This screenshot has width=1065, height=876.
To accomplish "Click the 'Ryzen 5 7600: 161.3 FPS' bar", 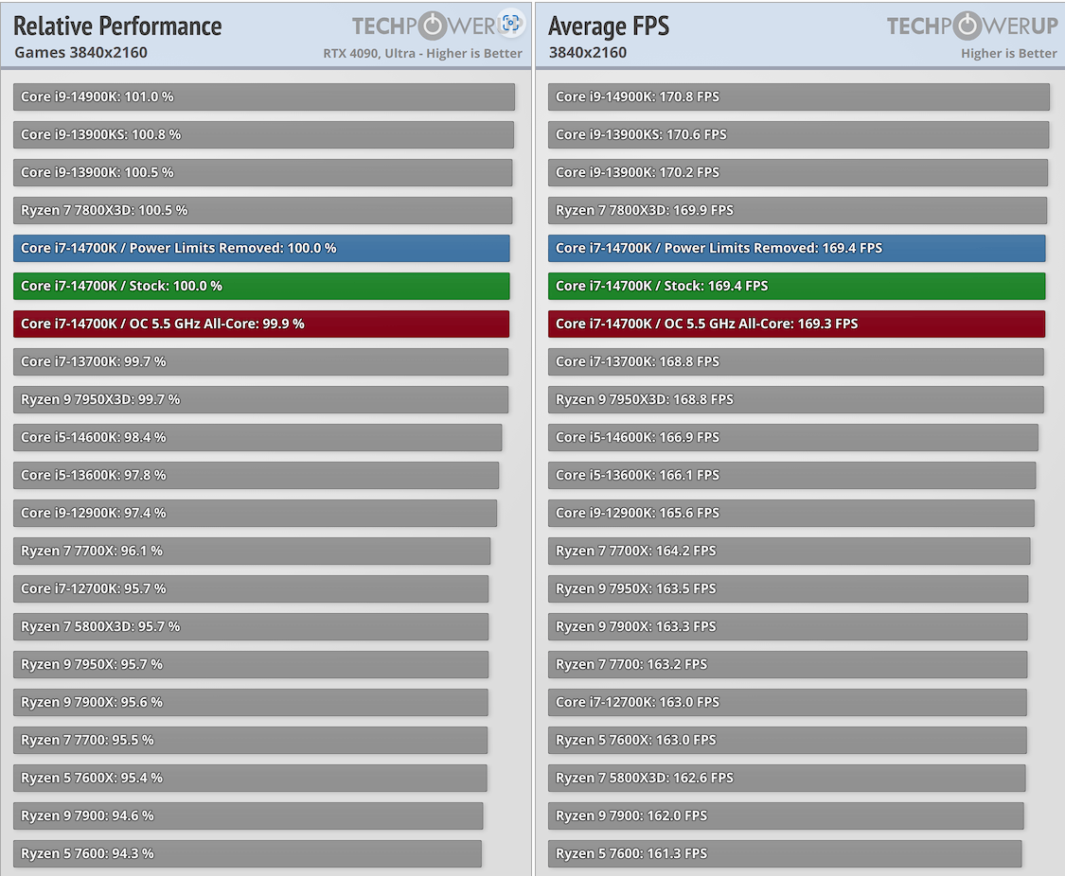I will click(x=785, y=854).
